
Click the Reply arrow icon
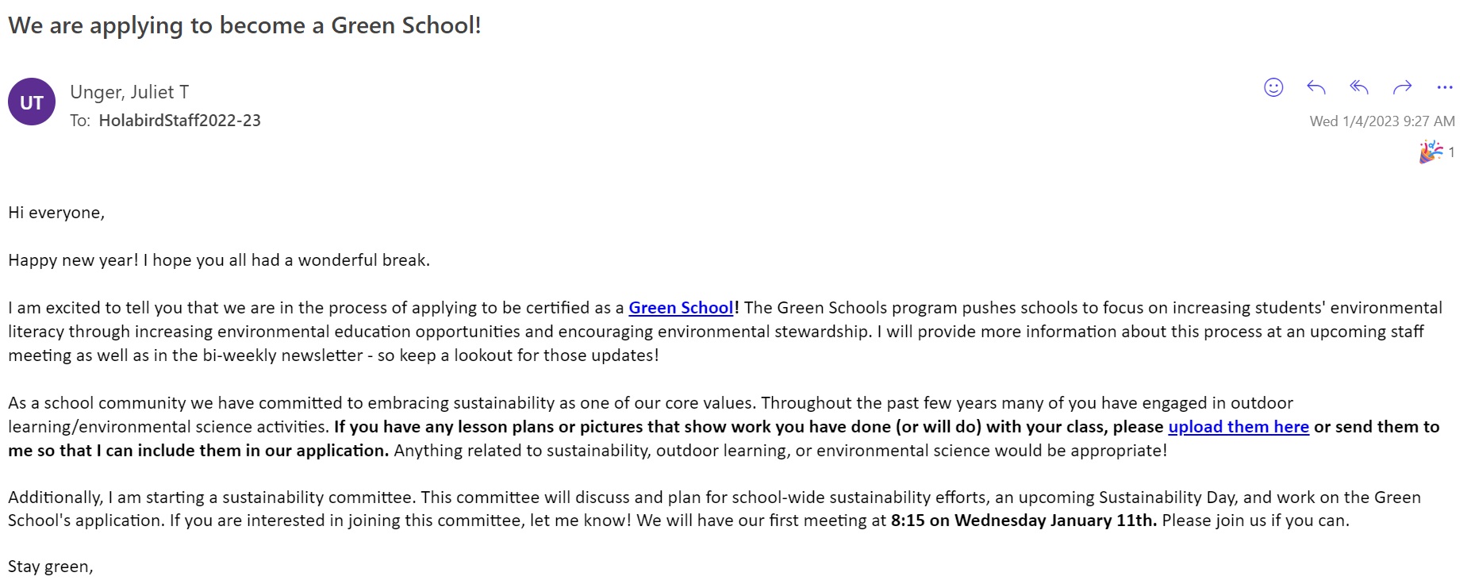pyautogui.click(x=1315, y=87)
